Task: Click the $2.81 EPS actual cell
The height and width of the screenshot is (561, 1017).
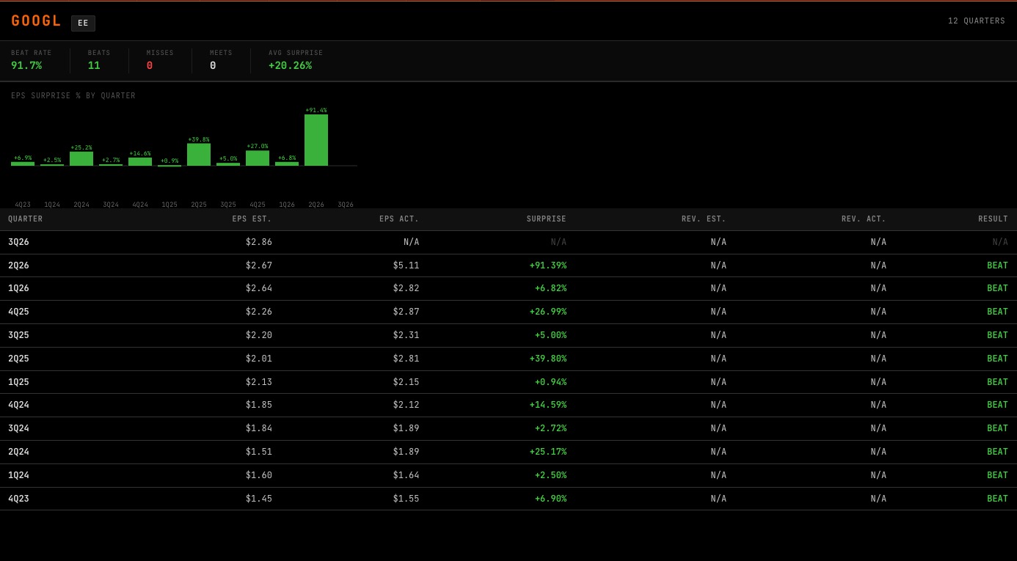Action: point(406,359)
